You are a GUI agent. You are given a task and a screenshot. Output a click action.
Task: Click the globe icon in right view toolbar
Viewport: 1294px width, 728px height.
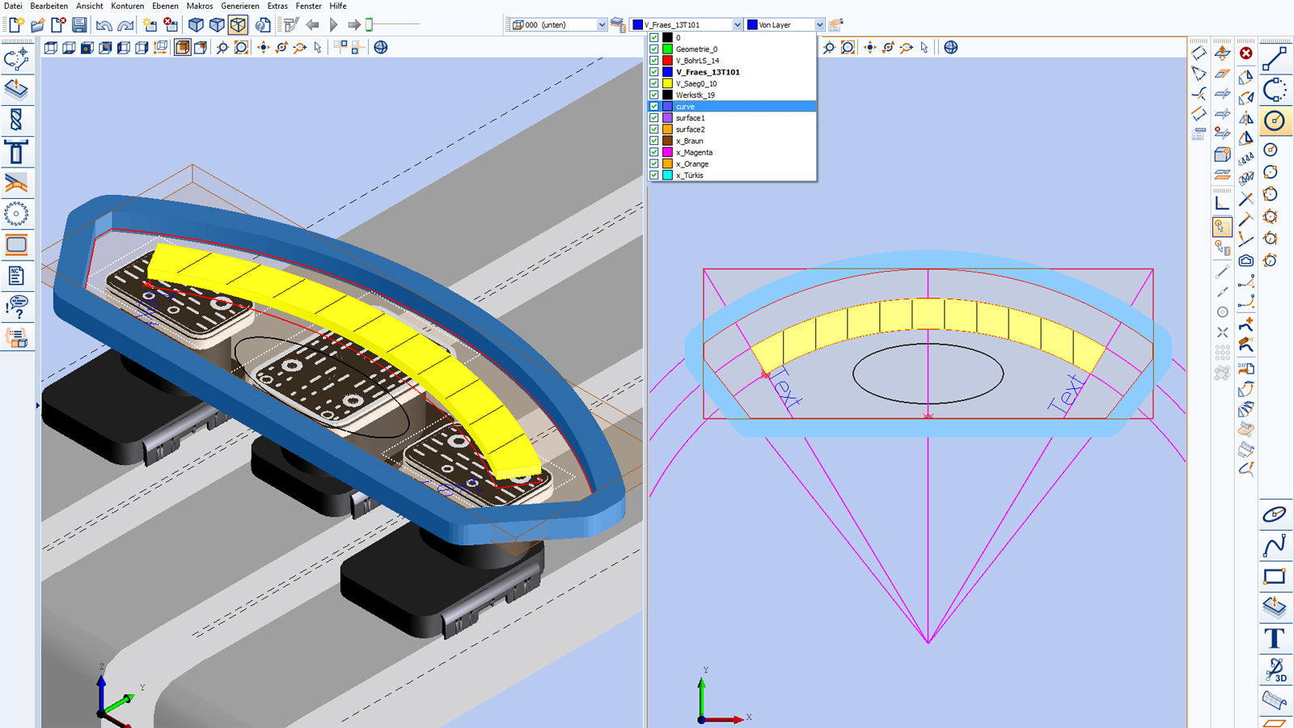tap(951, 48)
